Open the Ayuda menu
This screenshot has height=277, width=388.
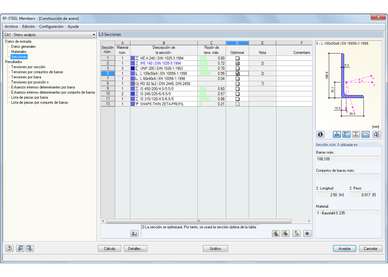point(73,26)
